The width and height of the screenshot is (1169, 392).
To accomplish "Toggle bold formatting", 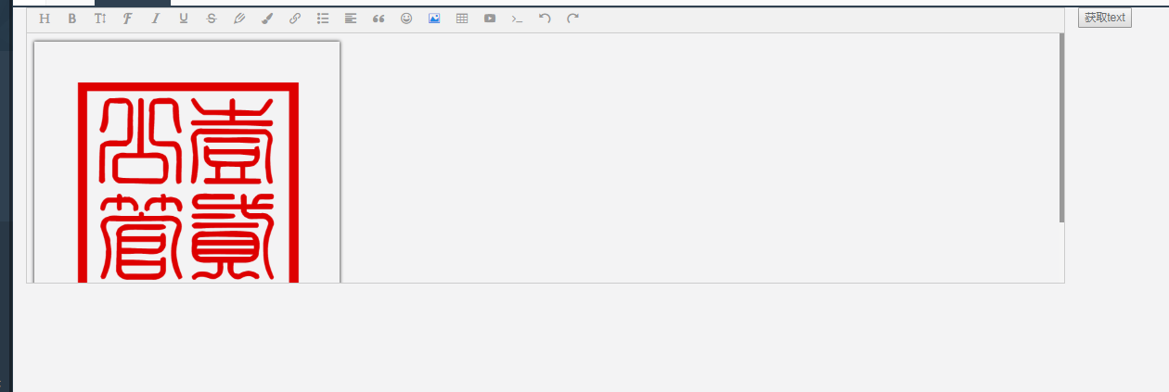I will (72, 19).
